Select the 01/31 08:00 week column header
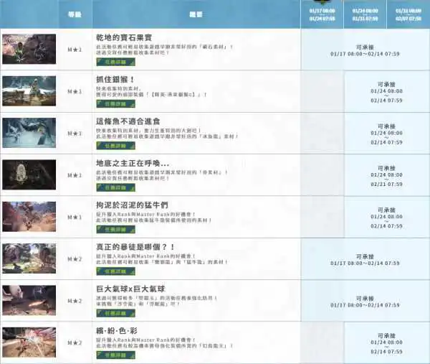 (408, 14)
